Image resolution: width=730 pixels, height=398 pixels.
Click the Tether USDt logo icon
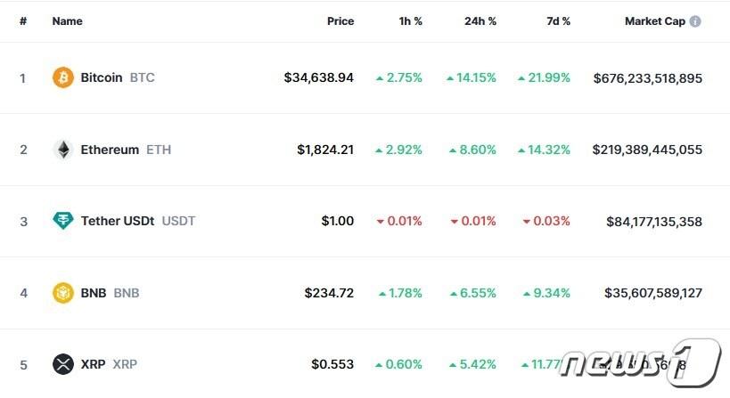coord(62,221)
